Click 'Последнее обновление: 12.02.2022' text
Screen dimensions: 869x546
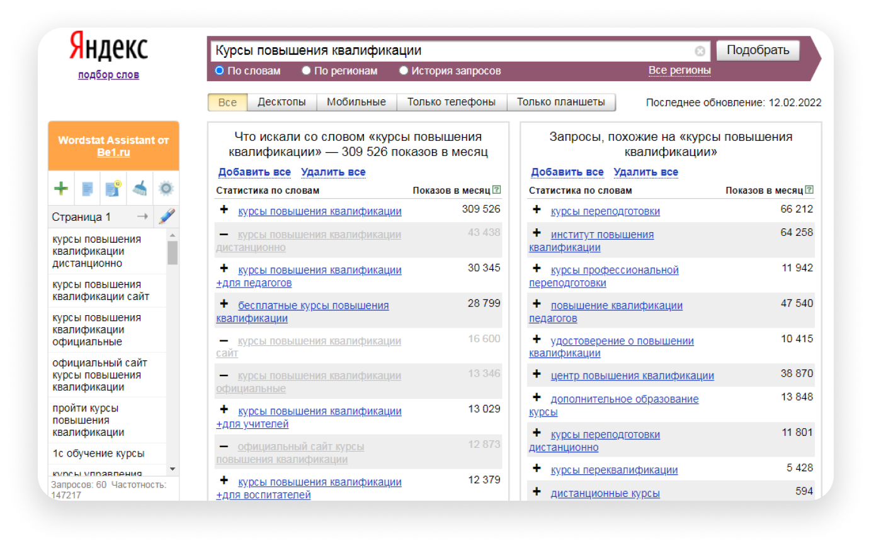point(734,103)
